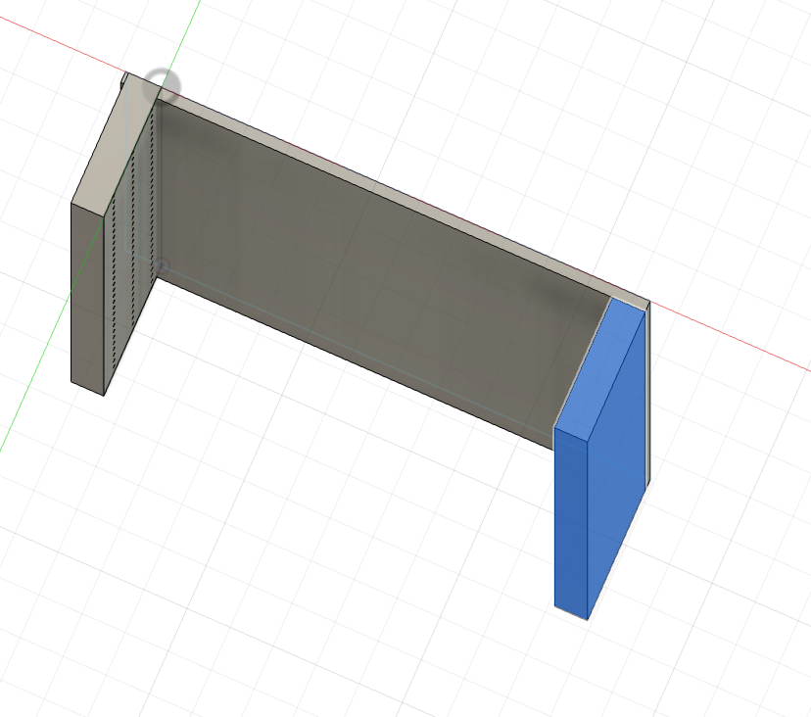Select the thin gray strip right of blue panel
This screenshot has width=811, height=717.
pyautogui.click(x=647, y=396)
